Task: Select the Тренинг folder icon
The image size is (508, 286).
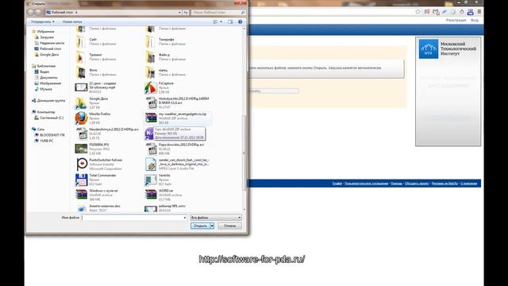Action: coord(81,57)
